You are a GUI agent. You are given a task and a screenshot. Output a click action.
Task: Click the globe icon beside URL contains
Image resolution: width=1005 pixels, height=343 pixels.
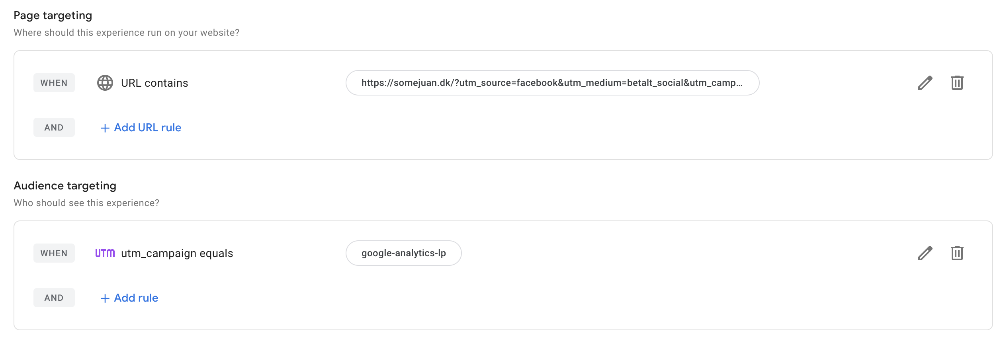pos(105,83)
